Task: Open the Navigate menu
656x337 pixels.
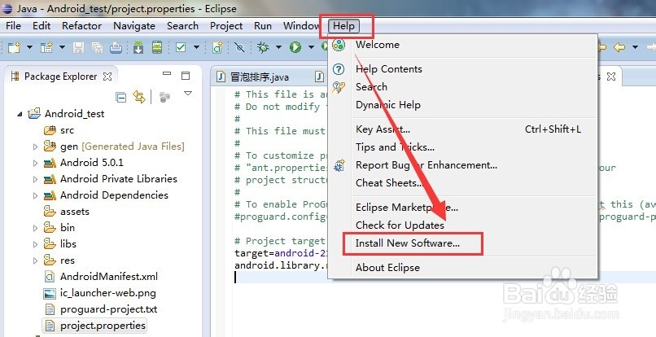Action: click(x=134, y=26)
